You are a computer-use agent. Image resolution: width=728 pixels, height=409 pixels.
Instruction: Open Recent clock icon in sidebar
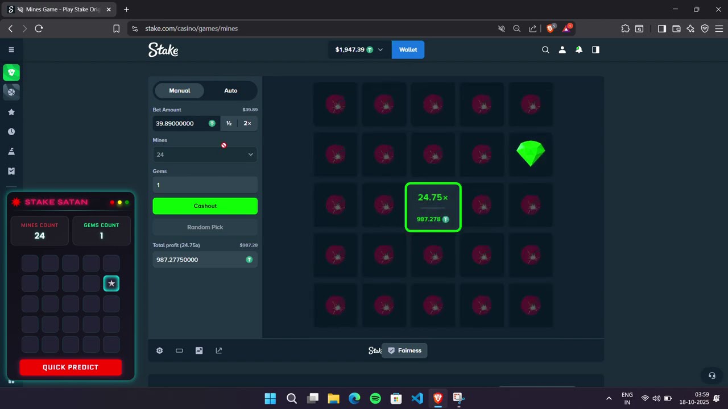pyautogui.click(x=11, y=132)
